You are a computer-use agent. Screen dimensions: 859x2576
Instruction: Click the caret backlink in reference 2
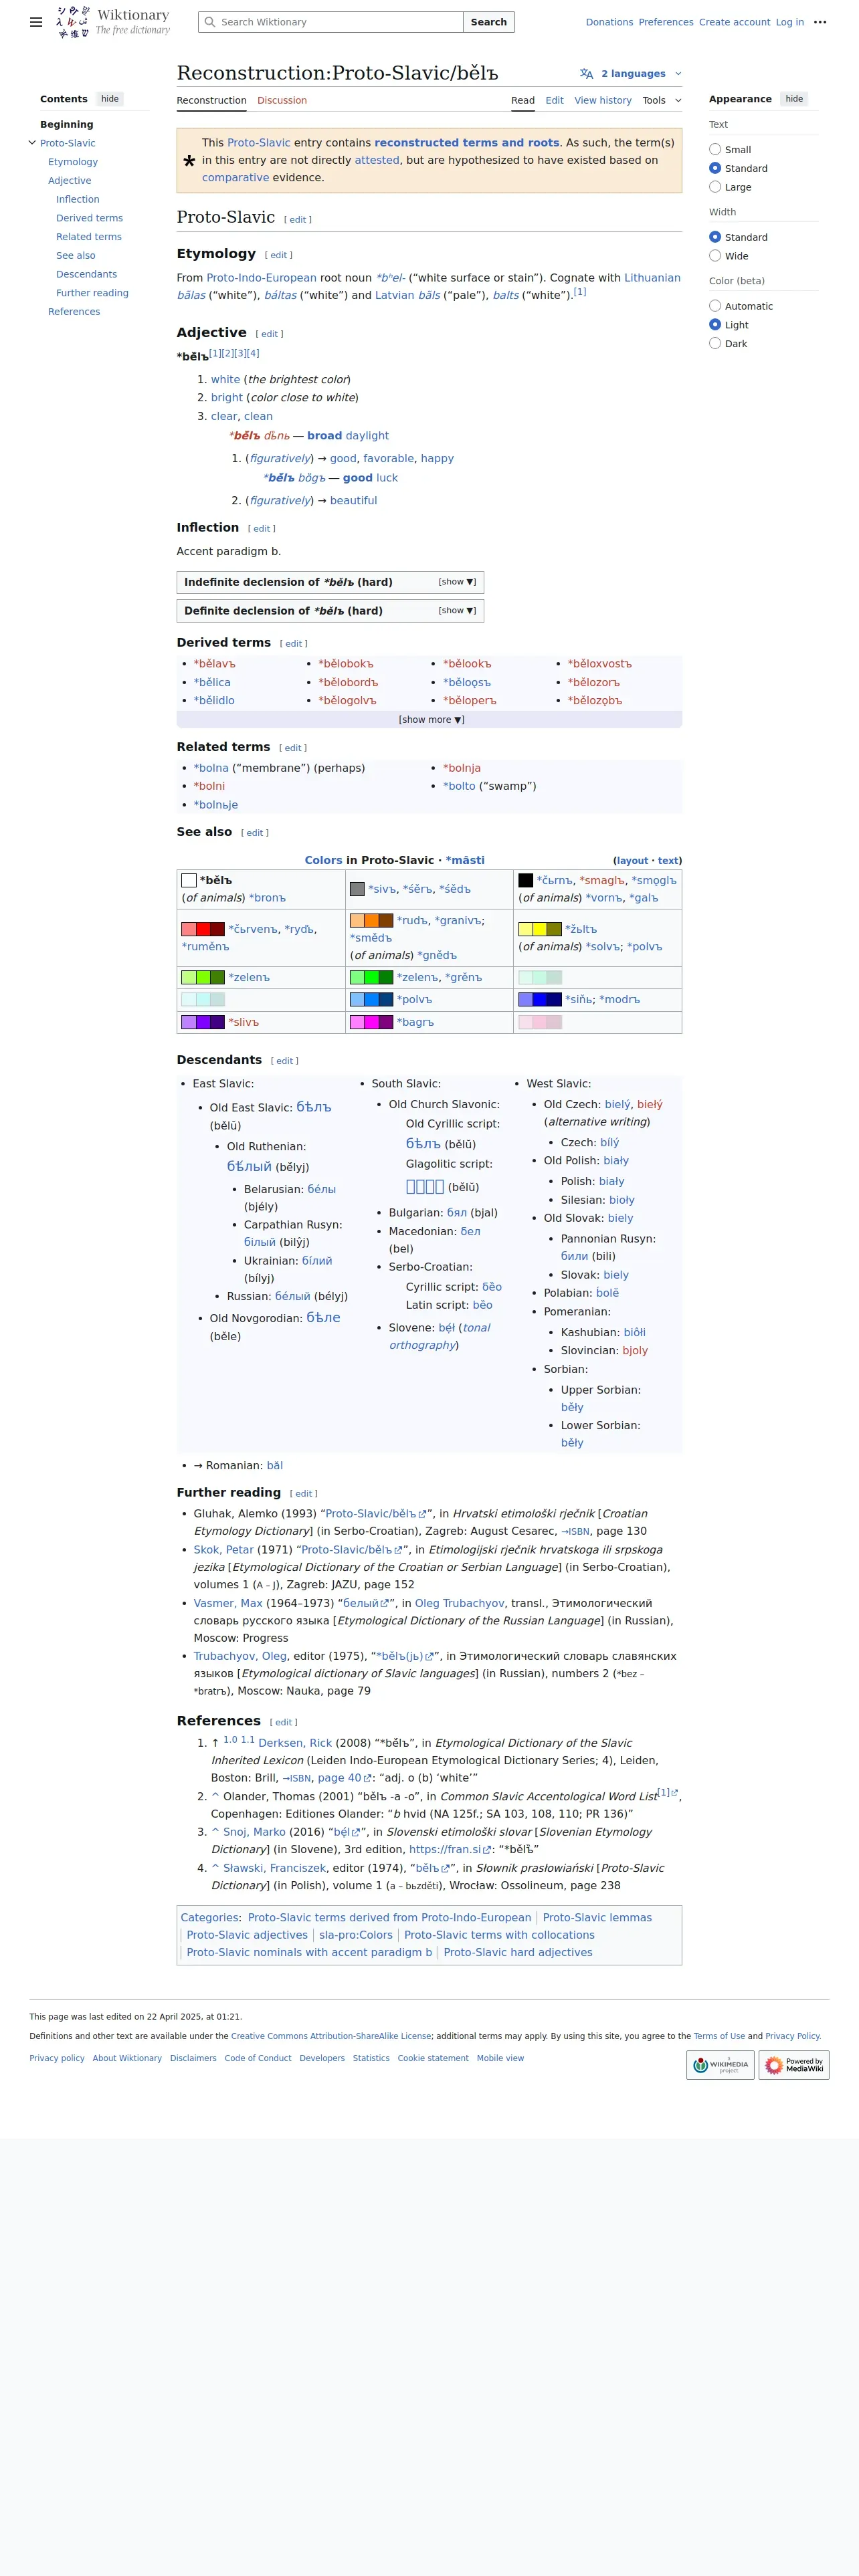tap(215, 1796)
